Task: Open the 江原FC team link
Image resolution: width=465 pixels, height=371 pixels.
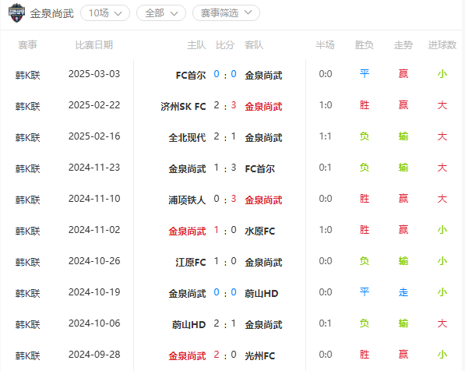Action: 191,262
